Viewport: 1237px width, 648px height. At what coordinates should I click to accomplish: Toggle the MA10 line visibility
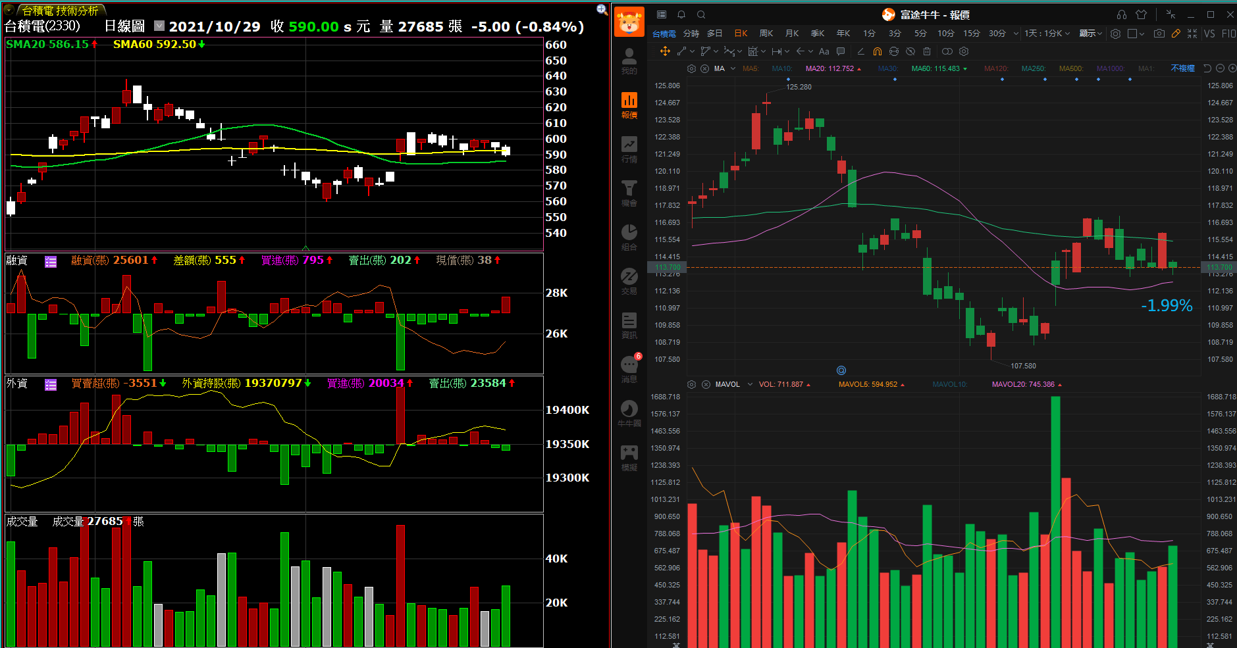point(782,68)
